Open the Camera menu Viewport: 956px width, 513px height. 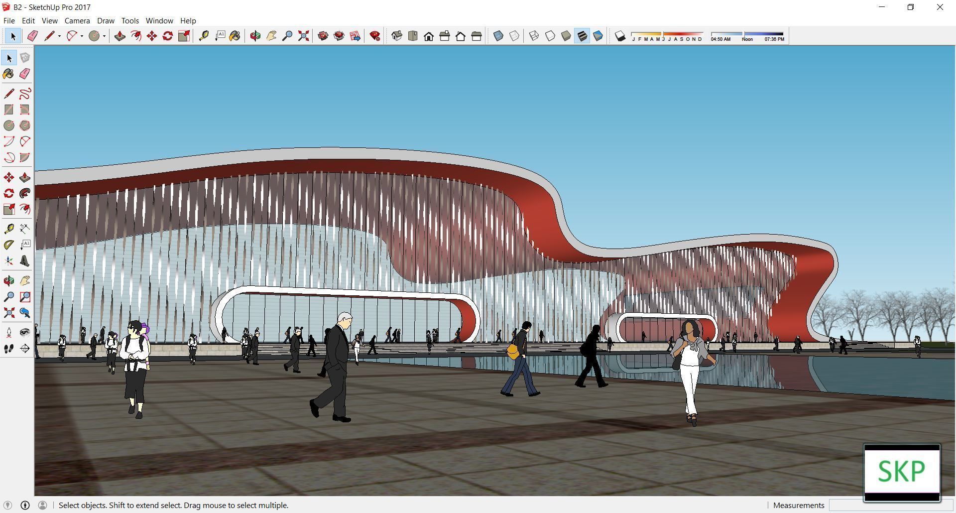77,20
